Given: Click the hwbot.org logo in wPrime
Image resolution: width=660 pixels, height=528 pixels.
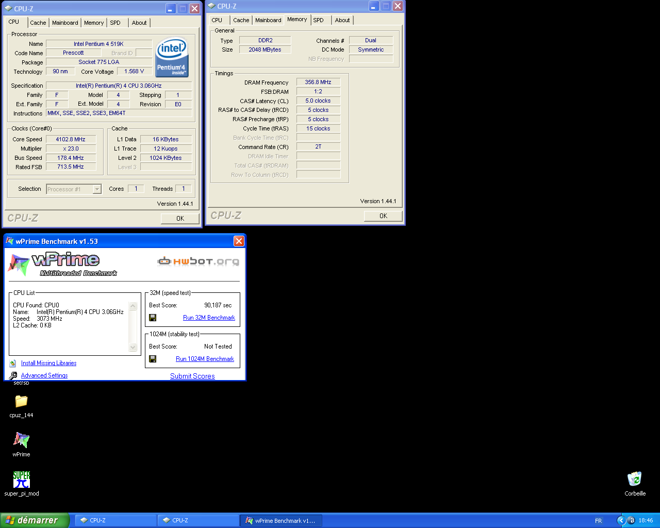Looking at the screenshot, I should point(198,261).
